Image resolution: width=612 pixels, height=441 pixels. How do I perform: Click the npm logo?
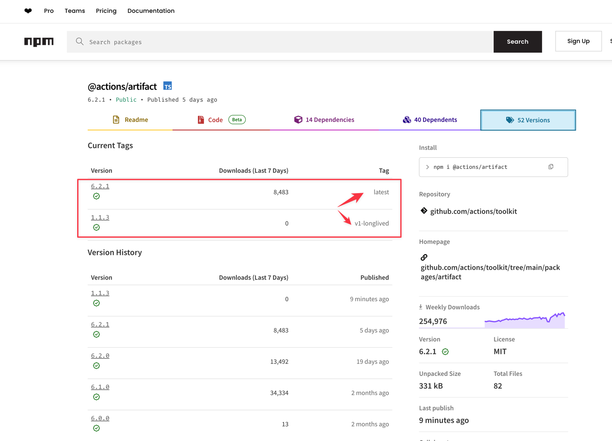39,42
